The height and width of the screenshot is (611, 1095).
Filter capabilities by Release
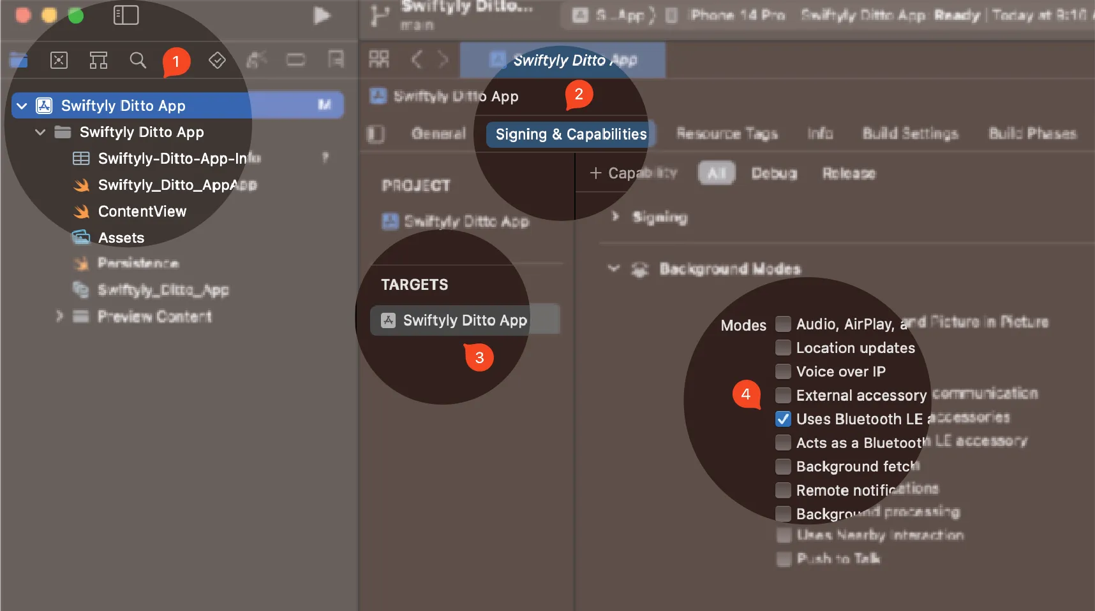click(x=849, y=173)
